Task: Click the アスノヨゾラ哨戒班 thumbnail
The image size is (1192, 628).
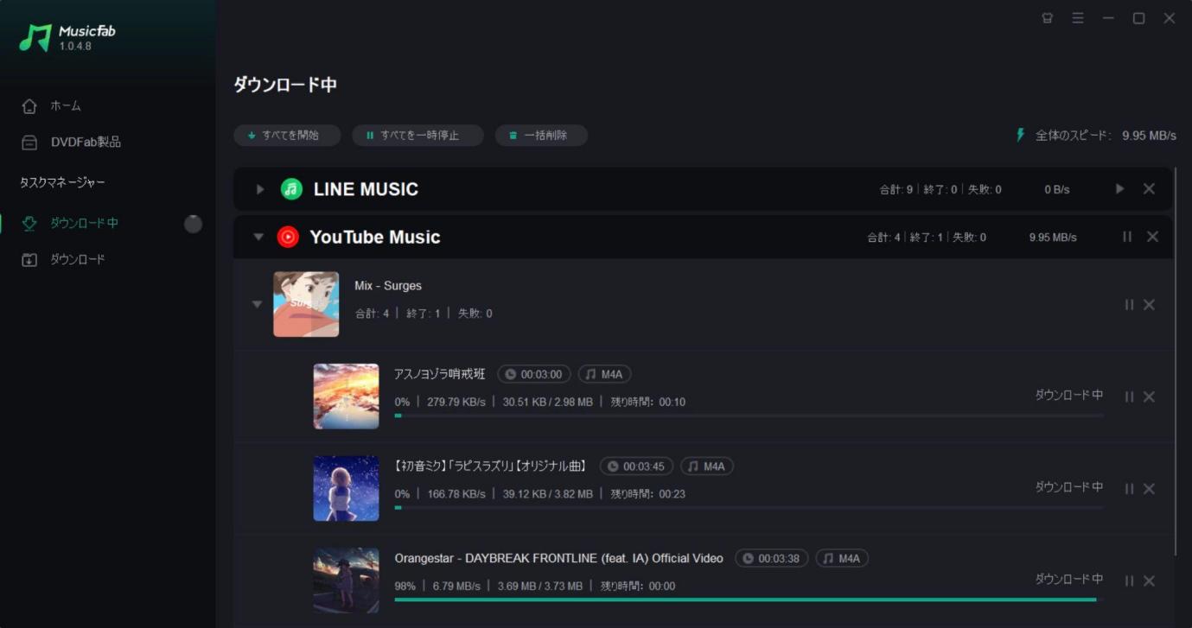Action: (346, 396)
